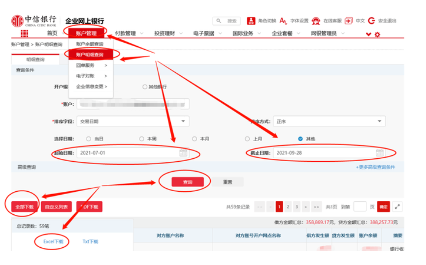Click the 字体设置 font settings icon
The image size is (426, 265).
pyautogui.click(x=283, y=21)
